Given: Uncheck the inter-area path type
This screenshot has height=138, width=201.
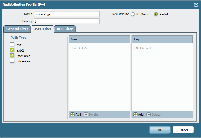Looking at the screenshot, I should click(12, 56).
